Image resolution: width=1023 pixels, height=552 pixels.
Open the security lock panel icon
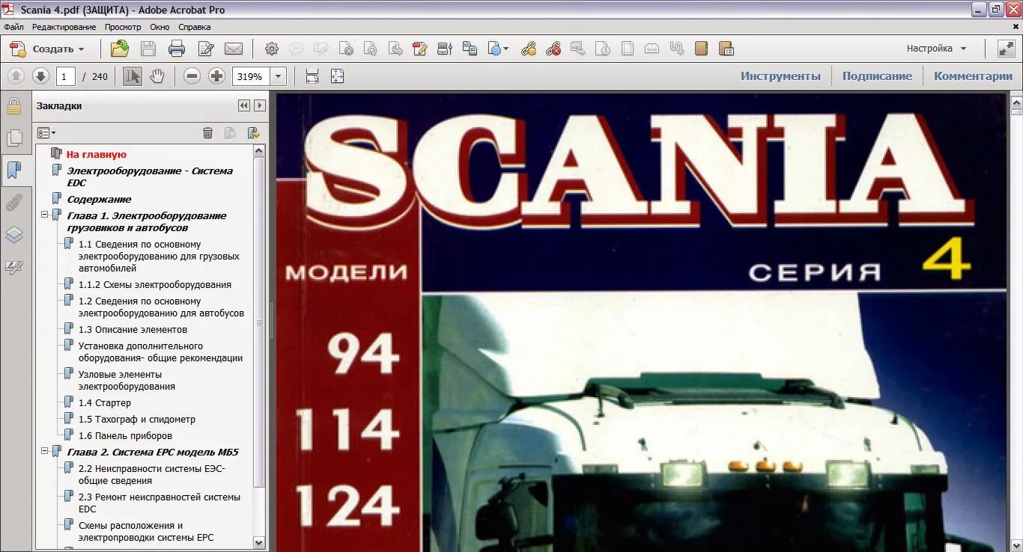14,106
